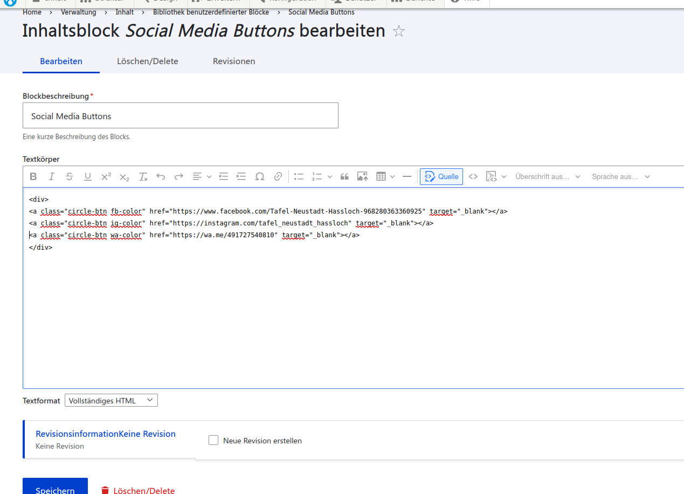Insert a special character with the Omega icon
684x494 pixels.
click(260, 176)
